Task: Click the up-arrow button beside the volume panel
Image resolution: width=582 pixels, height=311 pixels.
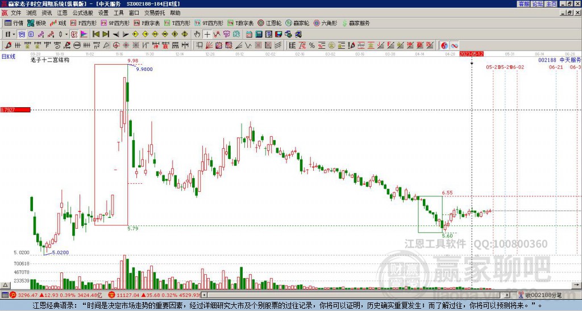Action: coord(5,285)
